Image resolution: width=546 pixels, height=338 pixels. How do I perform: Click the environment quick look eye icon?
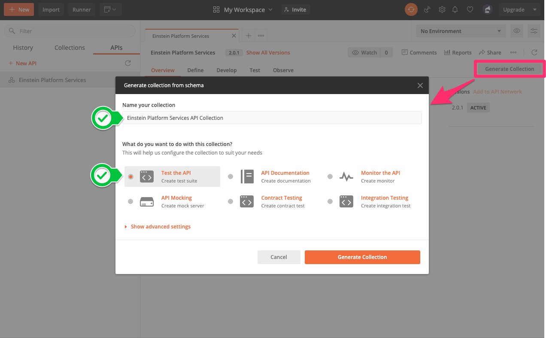coord(517,31)
